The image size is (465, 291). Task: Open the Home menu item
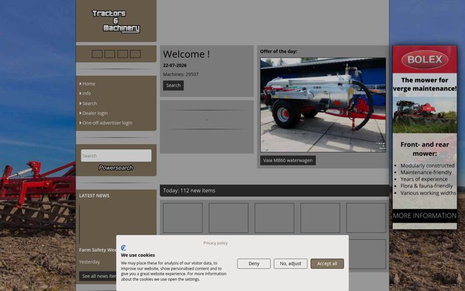click(88, 83)
